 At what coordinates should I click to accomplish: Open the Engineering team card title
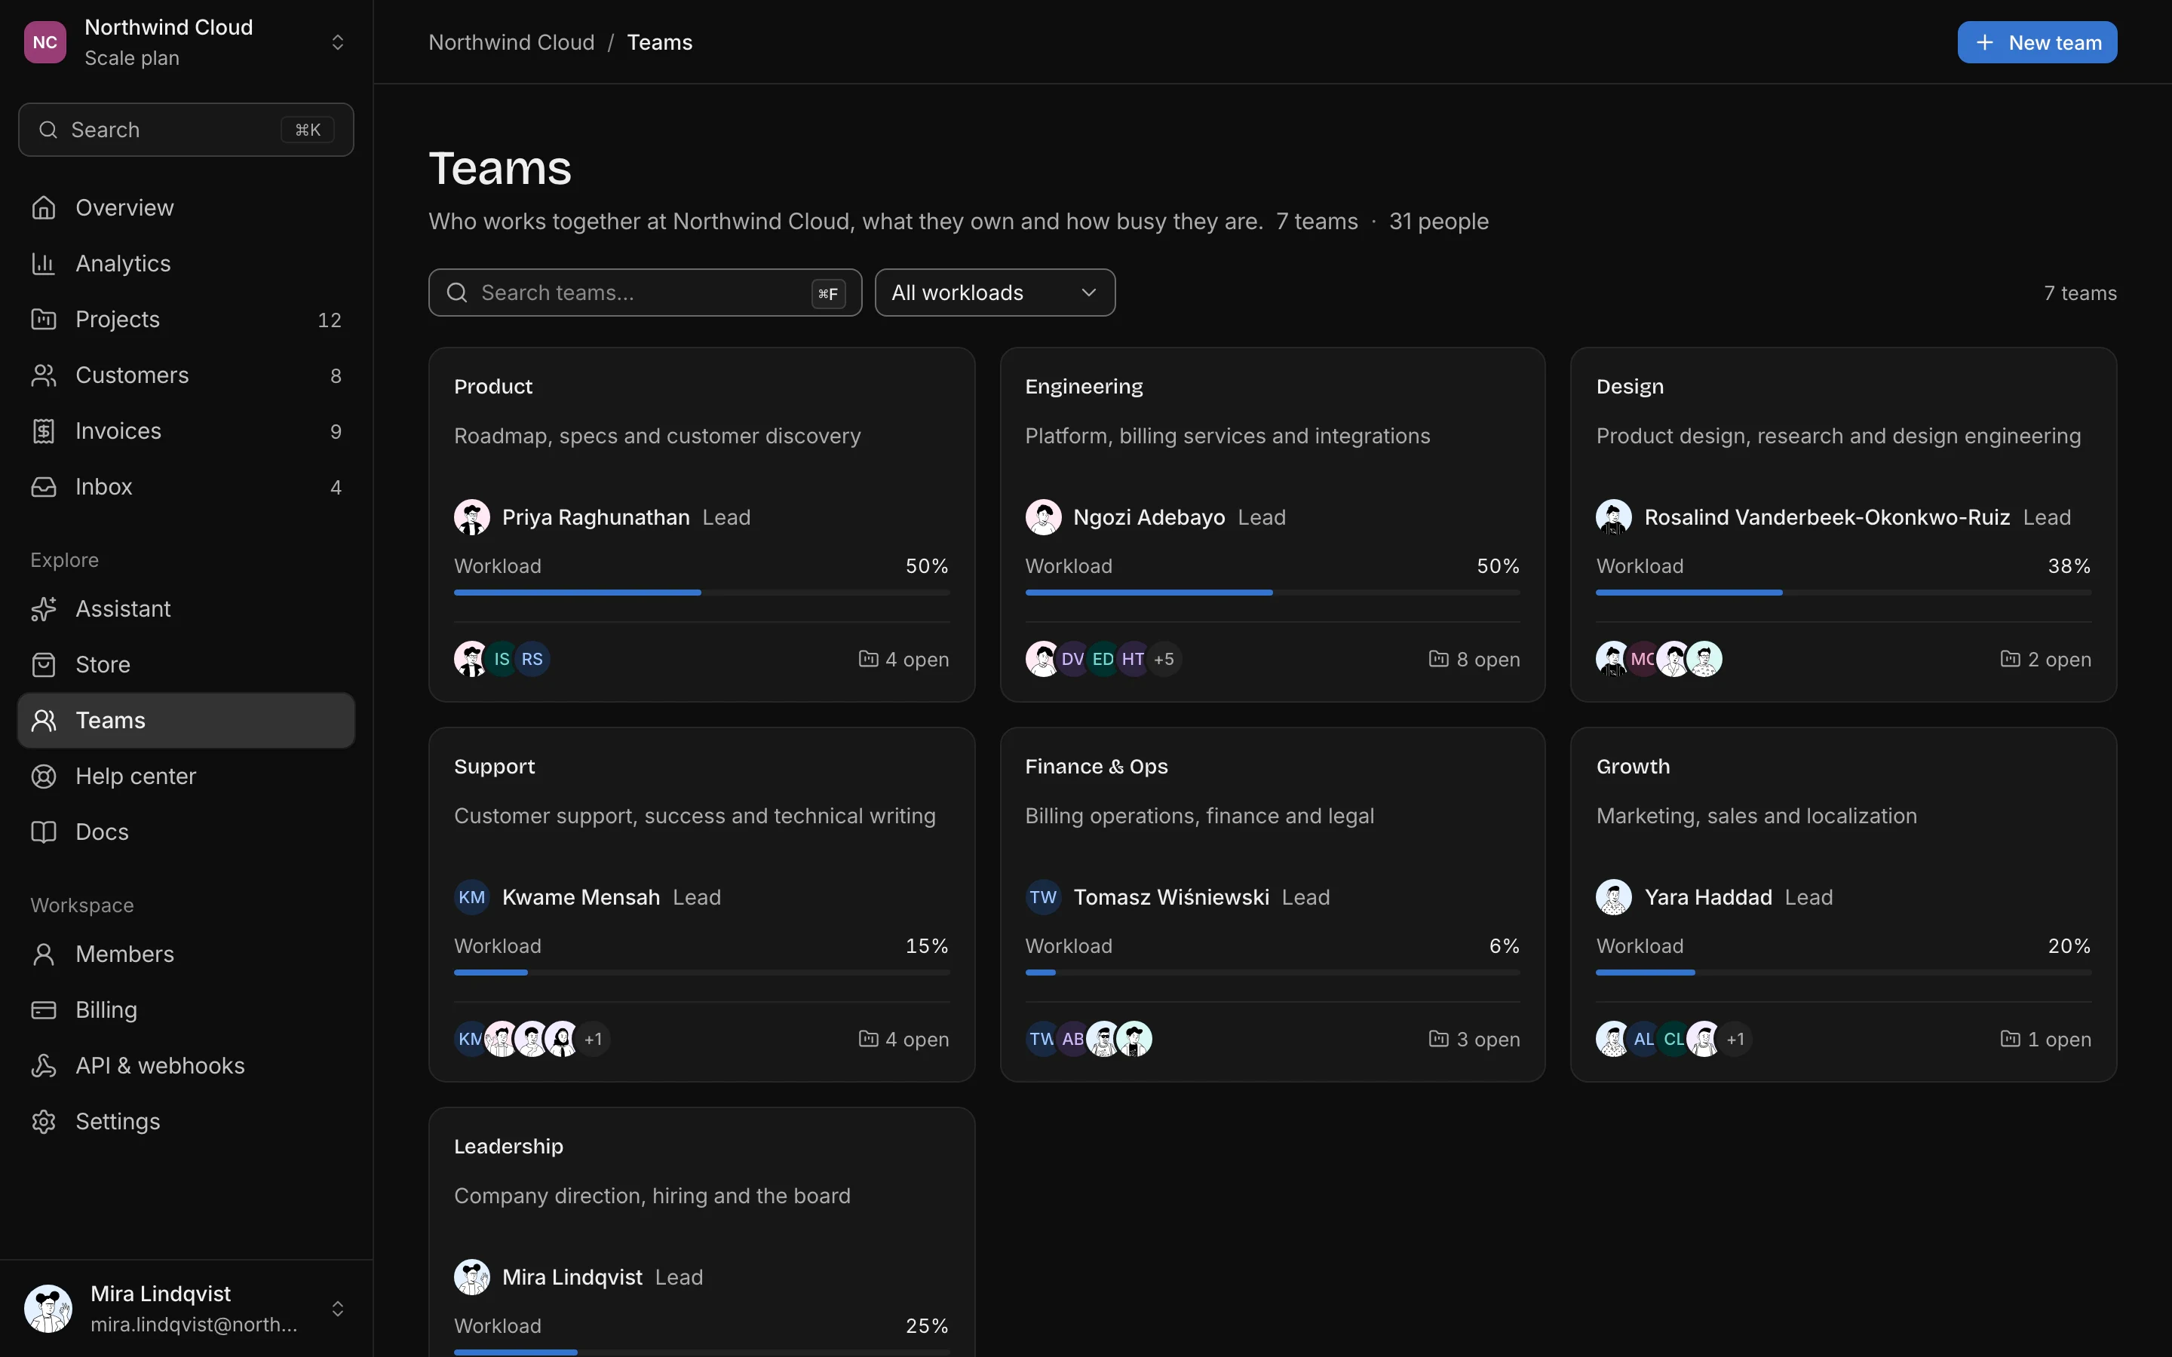[x=1083, y=386]
